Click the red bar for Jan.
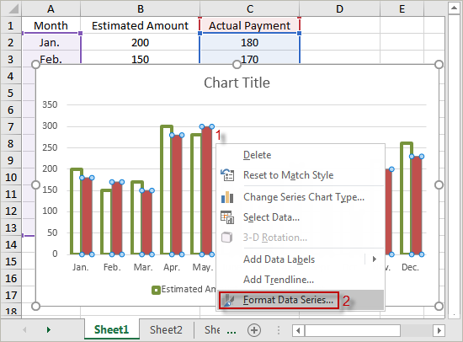The width and height of the screenshot is (463, 342). [x=87, y=216]
